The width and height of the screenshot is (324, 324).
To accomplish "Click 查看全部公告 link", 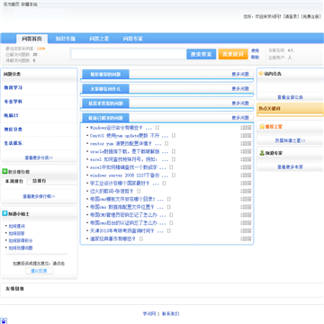I will [x=290, y=97].
